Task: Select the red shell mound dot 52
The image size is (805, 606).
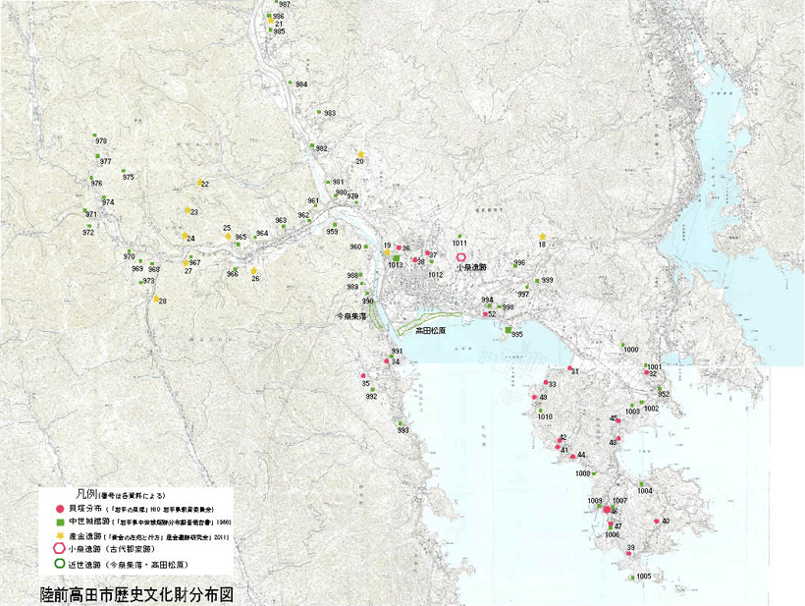Action: pyautogui.click(x=485, y=313)
